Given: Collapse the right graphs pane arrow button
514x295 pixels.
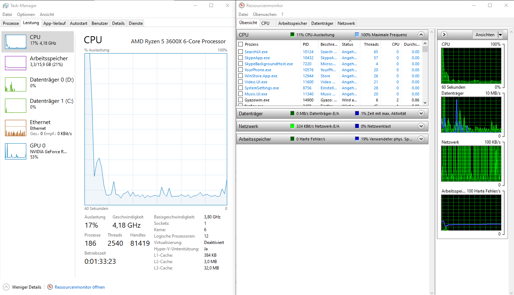Looking at the screenshot, I should coord(444,35).
